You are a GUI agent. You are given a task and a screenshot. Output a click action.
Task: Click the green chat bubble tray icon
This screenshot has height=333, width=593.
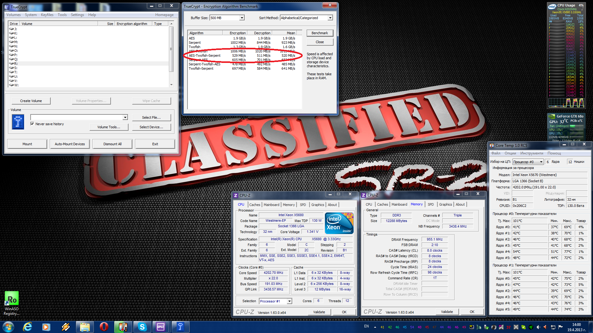tap(524, 327)
